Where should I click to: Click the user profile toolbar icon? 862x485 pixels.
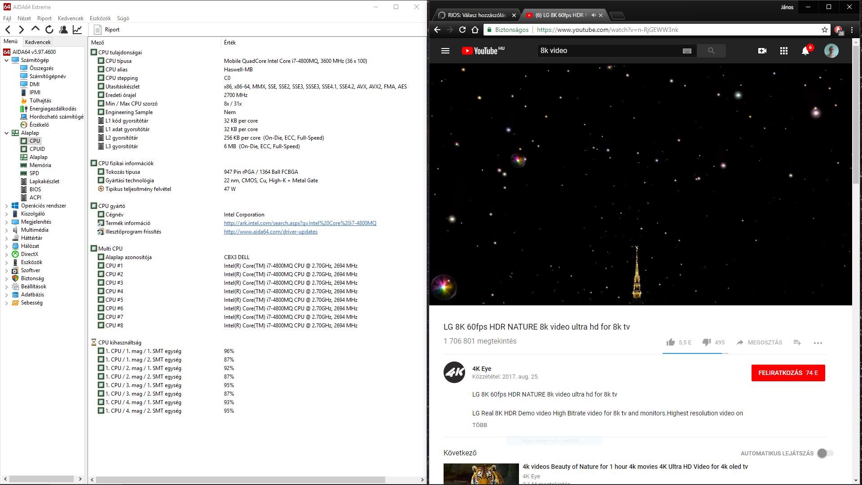(x=63, y=30)
